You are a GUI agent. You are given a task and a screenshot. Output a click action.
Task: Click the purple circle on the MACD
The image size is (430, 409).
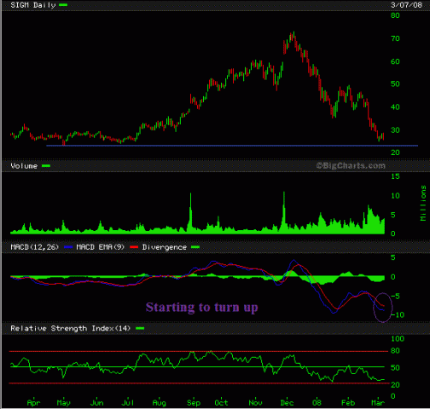coord(383,308)
